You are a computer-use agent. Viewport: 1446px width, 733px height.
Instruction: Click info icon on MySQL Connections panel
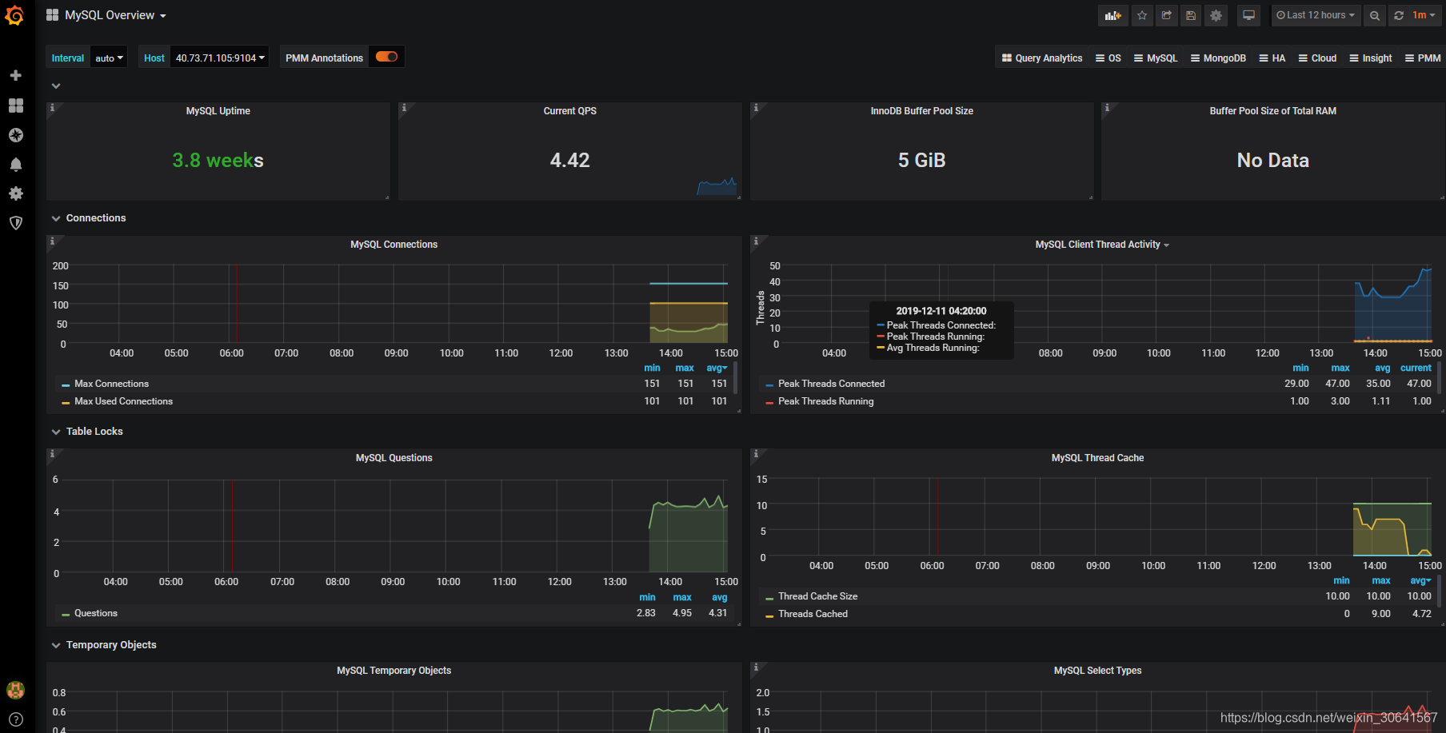coord(52,241)
